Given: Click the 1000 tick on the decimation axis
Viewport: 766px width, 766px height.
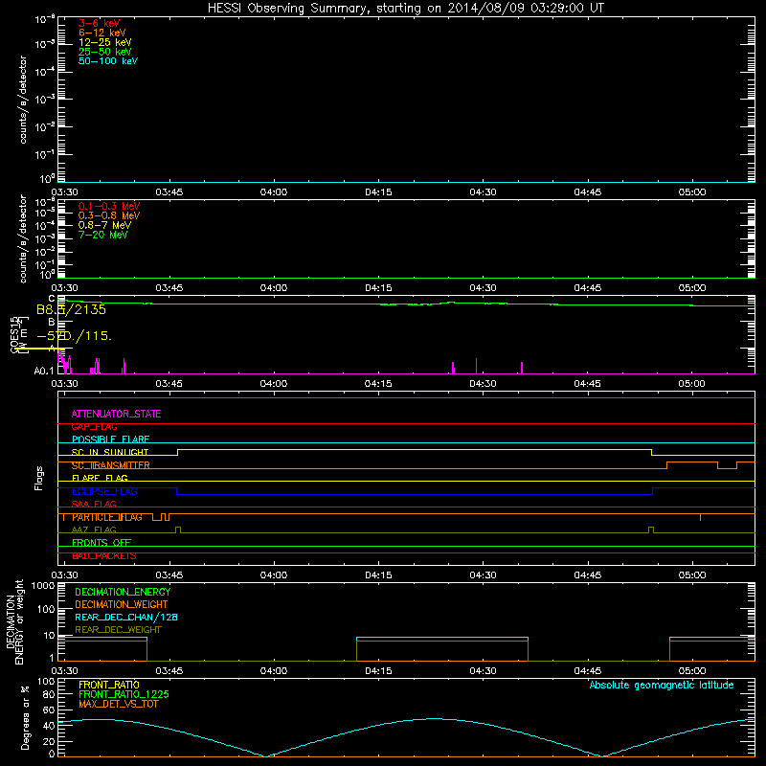Looking at the screenshot, I should 43,586.
